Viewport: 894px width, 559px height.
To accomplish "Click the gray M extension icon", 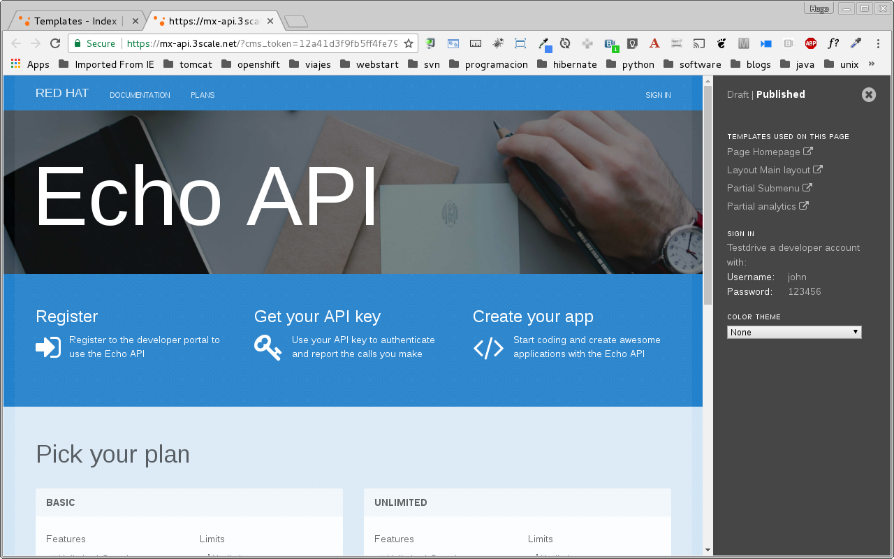I will tap(744, 43).
